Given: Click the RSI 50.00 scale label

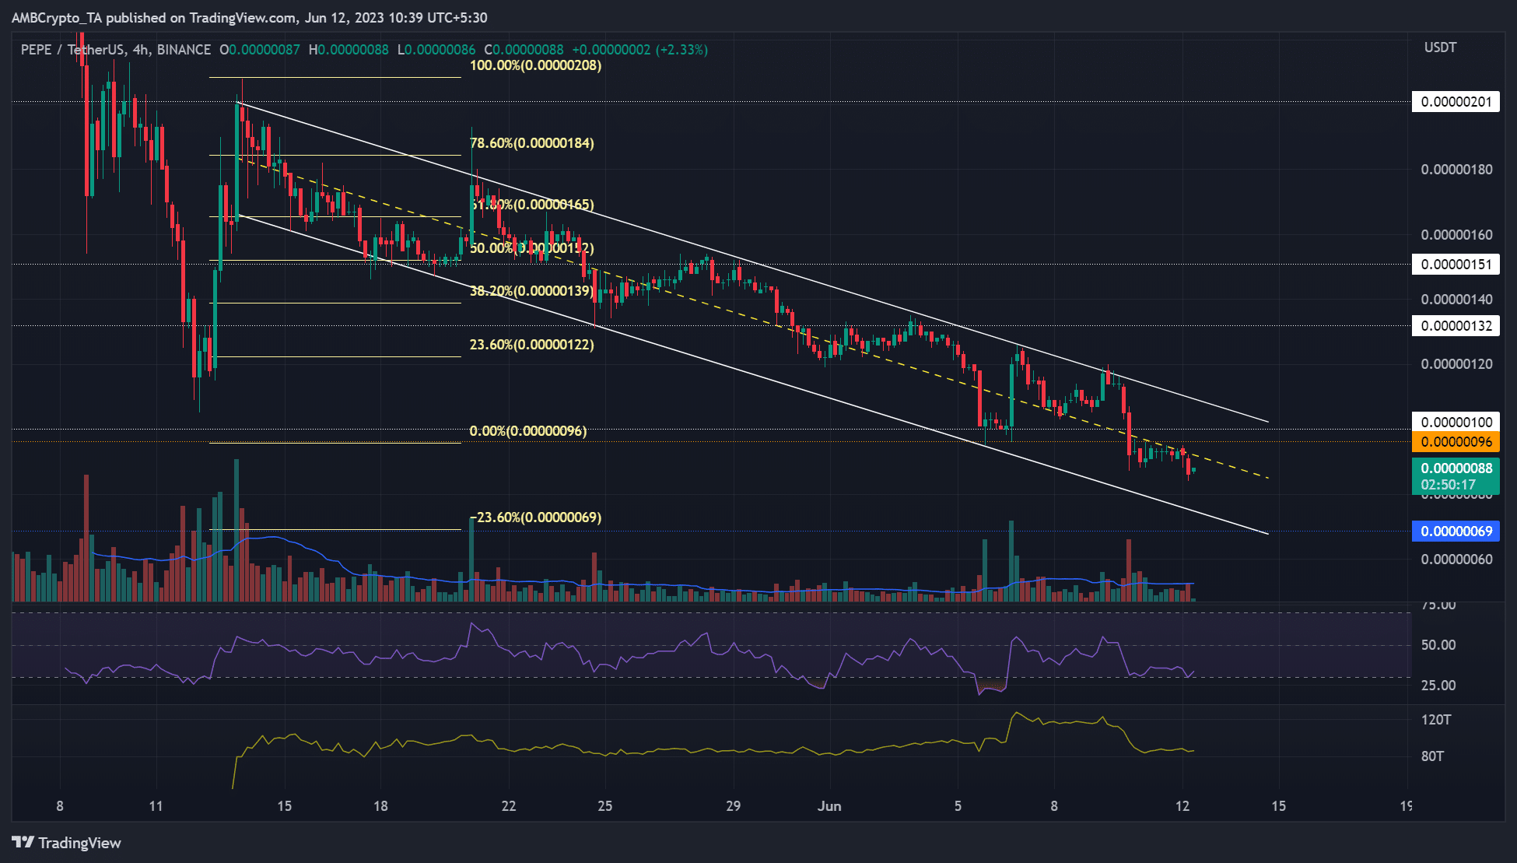Looking at the screenshot, I should 1438,645.
